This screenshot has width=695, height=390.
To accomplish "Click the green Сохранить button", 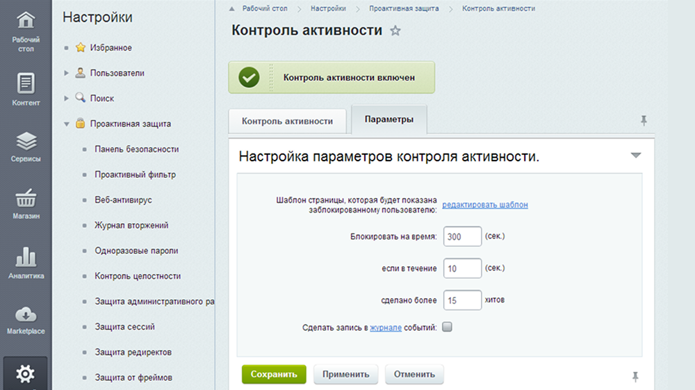I will [274, 374].
